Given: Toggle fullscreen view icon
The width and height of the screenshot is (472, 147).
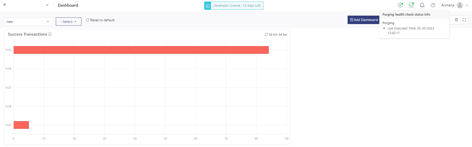Looking at the screenshot, I should (x=464, y=20).
